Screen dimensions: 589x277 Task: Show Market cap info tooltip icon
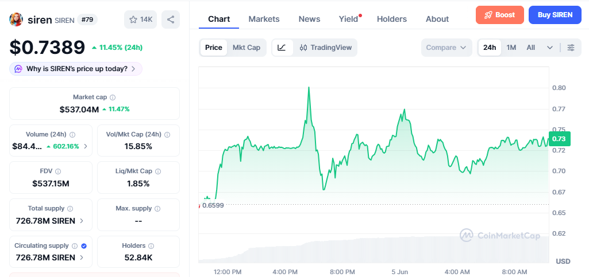pyautogui.click(x=113, y=97)
